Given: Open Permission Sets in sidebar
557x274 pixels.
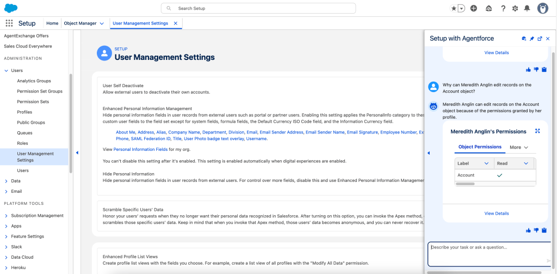Looking at the screenshot, I should coord(33,102).
